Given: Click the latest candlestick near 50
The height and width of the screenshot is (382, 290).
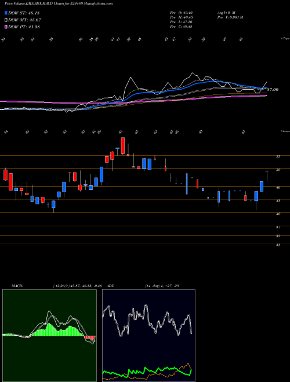Looking at the screenshot, I should coord(267,176).
